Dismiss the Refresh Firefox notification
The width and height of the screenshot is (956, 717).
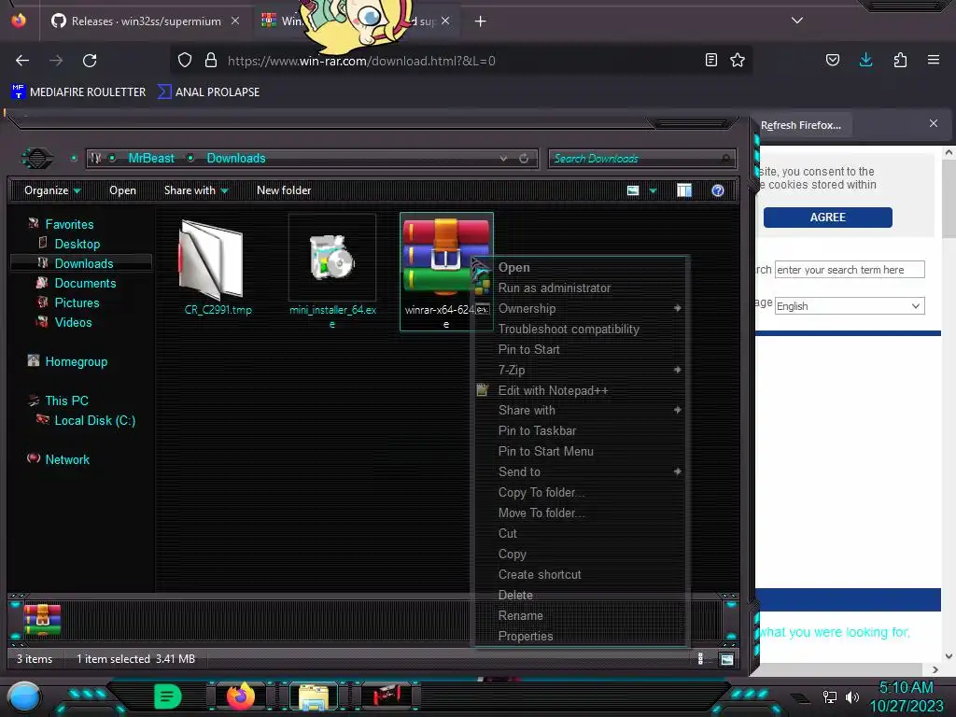coord(934,124)
